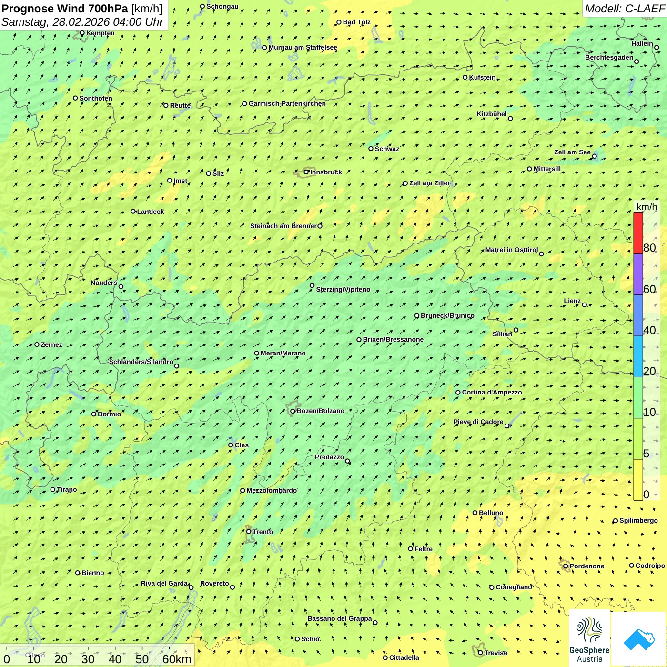
Task: Click the 'Steinach am Brenner' label
Action: (283, 226)
